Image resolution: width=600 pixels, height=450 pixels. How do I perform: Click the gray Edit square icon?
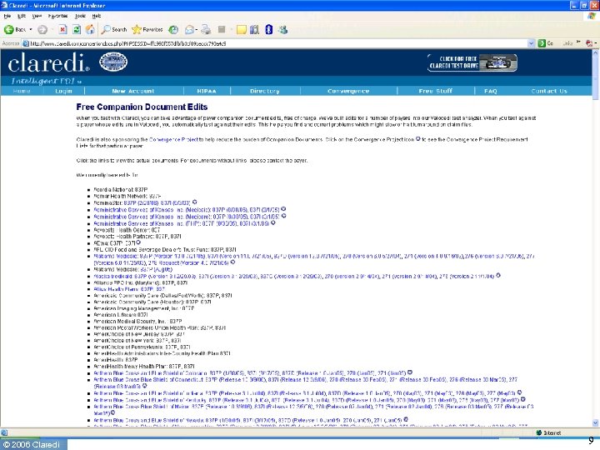tap(221, 29)
